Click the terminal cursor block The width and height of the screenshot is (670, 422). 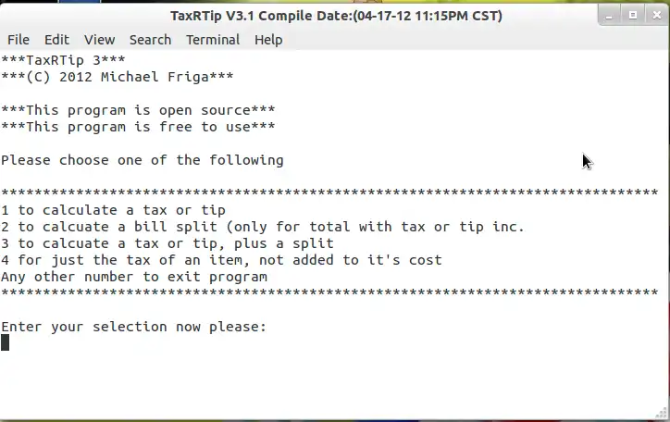coord(5,342)
